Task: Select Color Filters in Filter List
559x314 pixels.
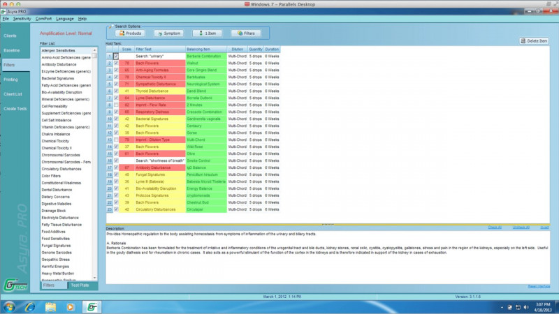Action: pyautogui.click(x=66, y=176)
